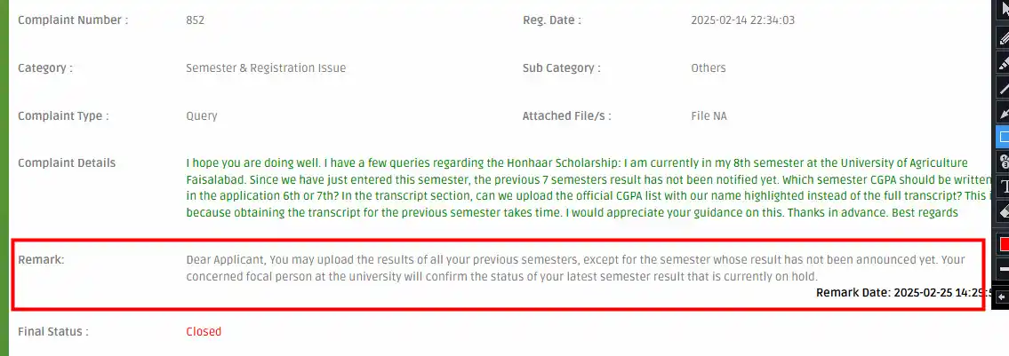Screen dimensions: 1009x356
Task: Click the Remark reply text
Action: pos(576,268)
